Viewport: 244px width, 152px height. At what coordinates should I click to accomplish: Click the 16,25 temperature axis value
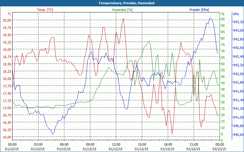pyautogui.click(x=7, y=130)
